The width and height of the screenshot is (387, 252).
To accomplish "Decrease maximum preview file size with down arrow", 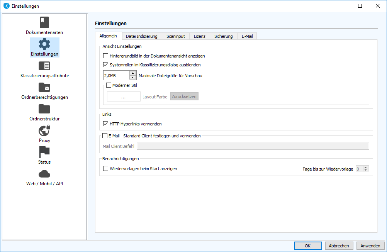I will tap(133, 78).
